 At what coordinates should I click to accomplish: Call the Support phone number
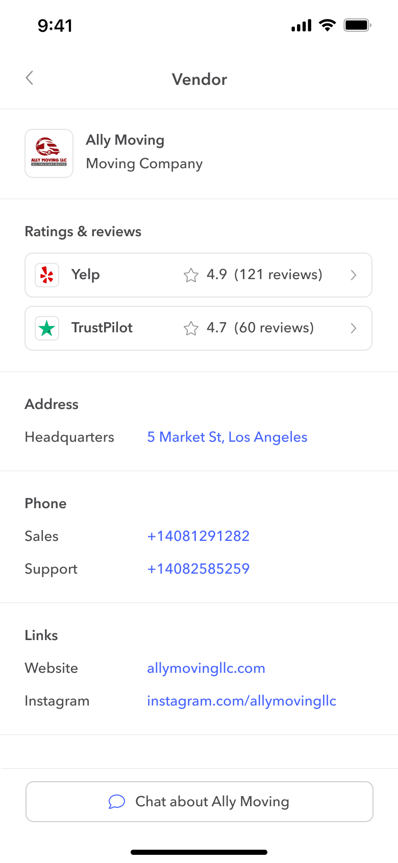click(x=198, y=569)
